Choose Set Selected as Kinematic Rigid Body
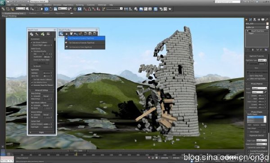 85,43
